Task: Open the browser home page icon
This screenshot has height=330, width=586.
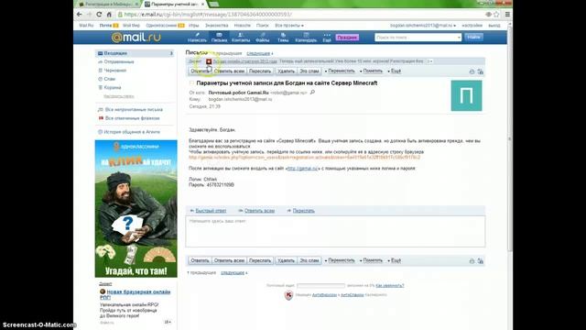Action: pyautogui.click(x=109, y=15)
